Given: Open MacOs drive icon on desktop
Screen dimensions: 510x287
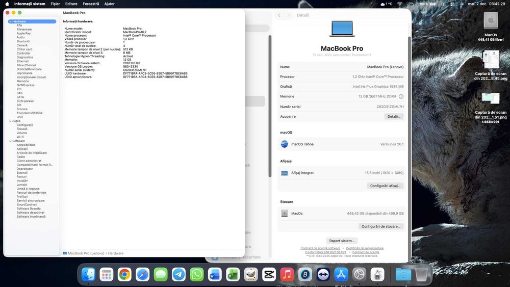Looking at the screenshot, I should [x=491, y=21].
